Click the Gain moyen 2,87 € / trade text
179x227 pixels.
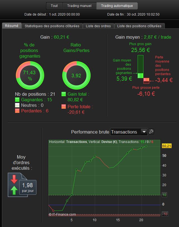coord(143,37)
